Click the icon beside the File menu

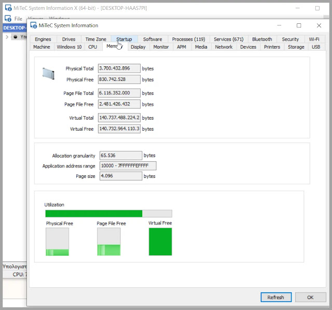(x=8, y=19)
